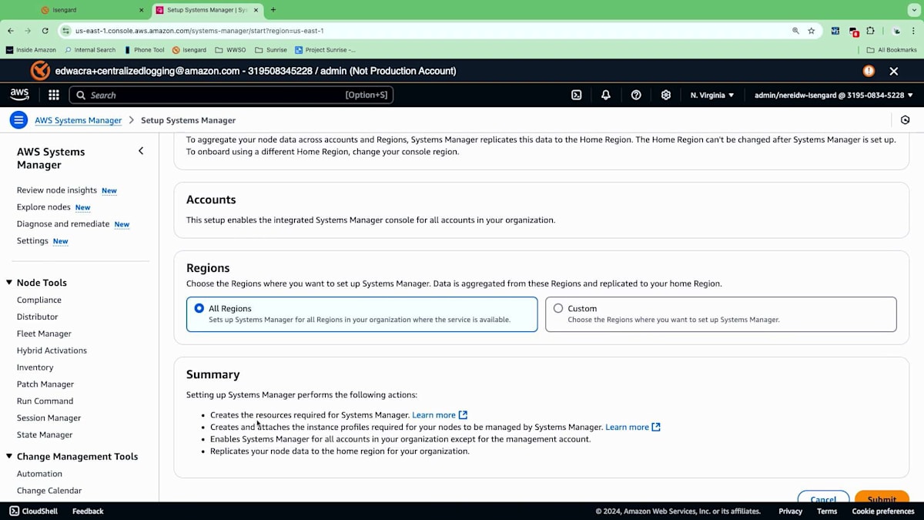Image resolution: width=924 pixels, height=520 pixels.
Task: Open Compliance in Node Tools
Action: click(x=39, y=300)
